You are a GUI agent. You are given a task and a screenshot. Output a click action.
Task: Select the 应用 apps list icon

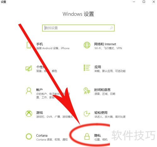click(87, 68)
